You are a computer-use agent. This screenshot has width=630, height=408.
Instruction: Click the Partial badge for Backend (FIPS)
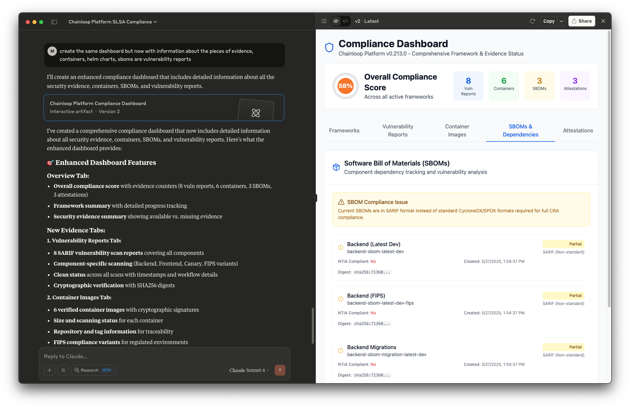(563, 296)
